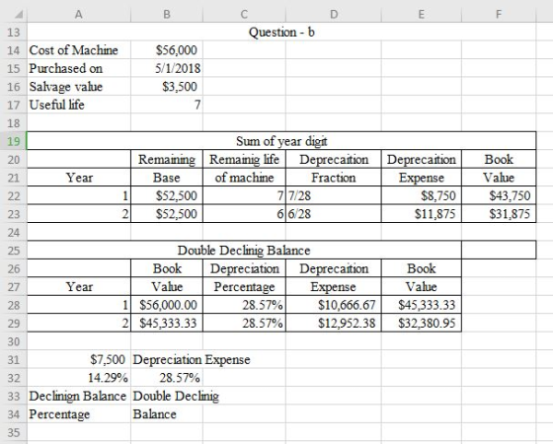
Task: Select the $3,500 salvage cell
Action: coord(167,87)
